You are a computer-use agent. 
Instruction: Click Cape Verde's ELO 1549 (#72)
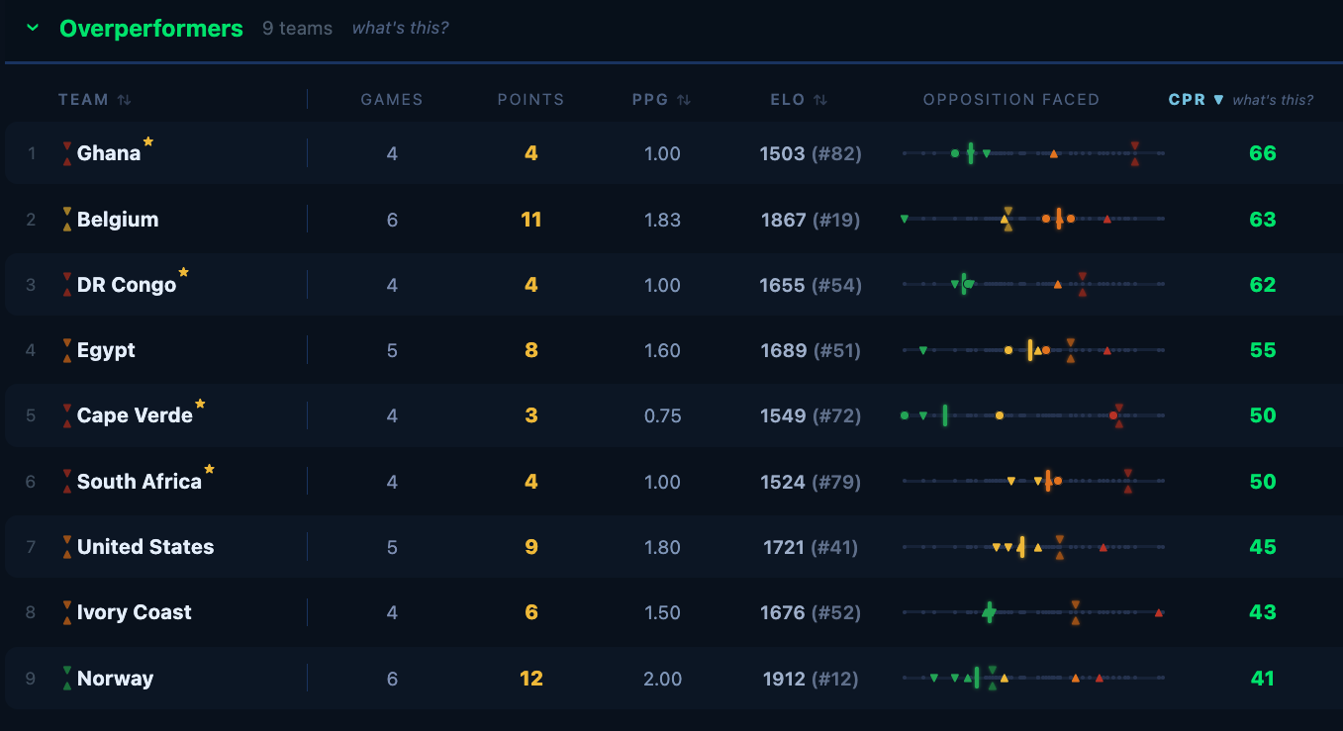coord(811,415)
